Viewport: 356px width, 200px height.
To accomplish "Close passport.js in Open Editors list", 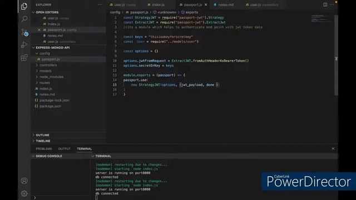I will [x=39, y=29].
